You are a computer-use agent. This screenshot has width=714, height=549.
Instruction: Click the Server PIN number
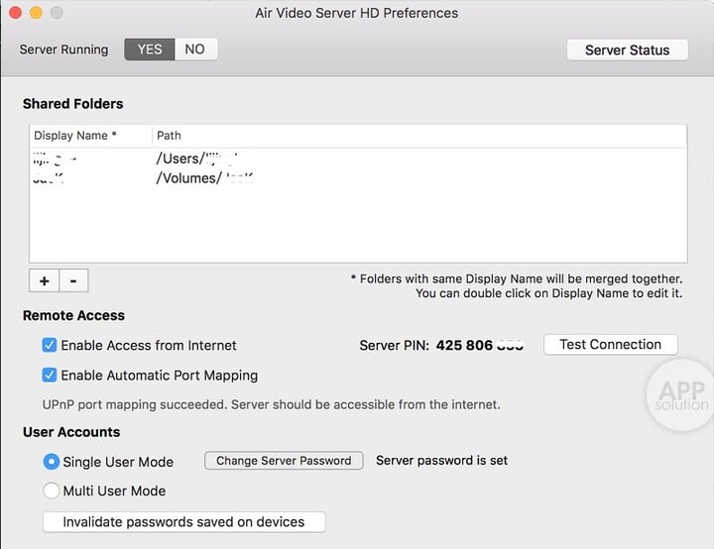tap(480, 346)
